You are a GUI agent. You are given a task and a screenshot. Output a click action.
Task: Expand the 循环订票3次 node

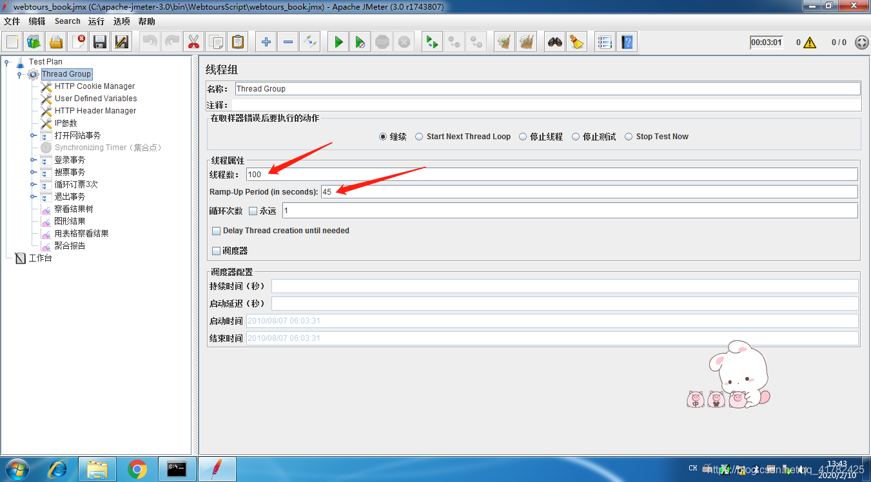click(x=33, y=184)
